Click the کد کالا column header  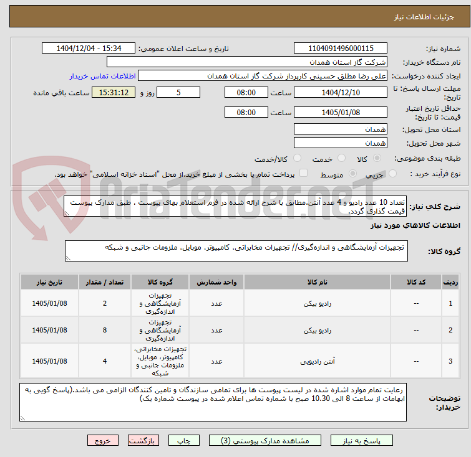pyautogui.click(x=416, y=282)
